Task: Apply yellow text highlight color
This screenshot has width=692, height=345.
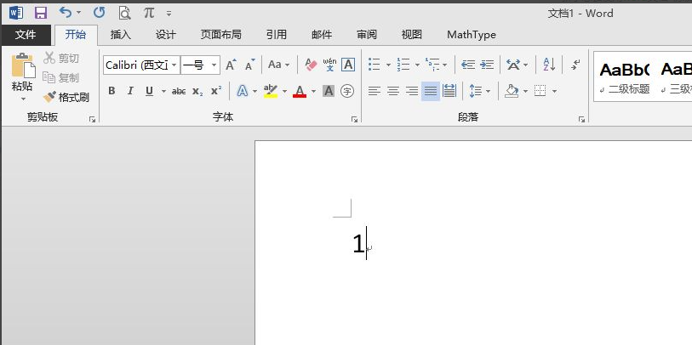Action: [270, 91]
